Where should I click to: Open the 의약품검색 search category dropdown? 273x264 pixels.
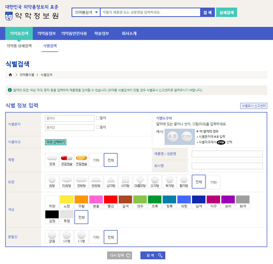86,12
